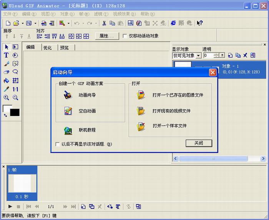The width and height of the screenshot is (269, 220).
Task: Select the Pick arrow tool
Action: coord(7,47)
